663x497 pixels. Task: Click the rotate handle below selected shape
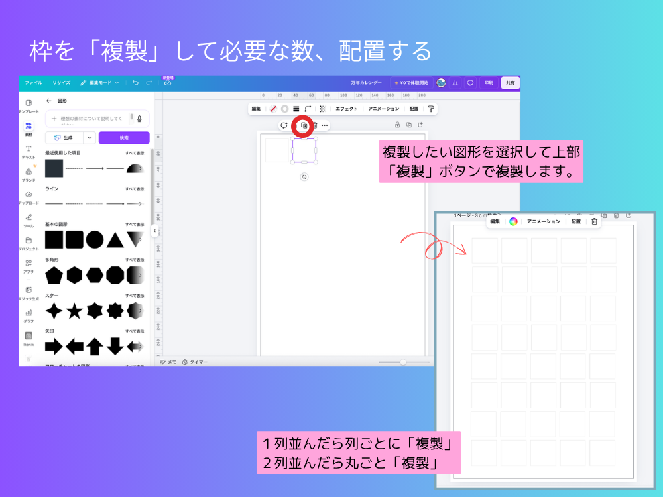[x=304, y=177]
